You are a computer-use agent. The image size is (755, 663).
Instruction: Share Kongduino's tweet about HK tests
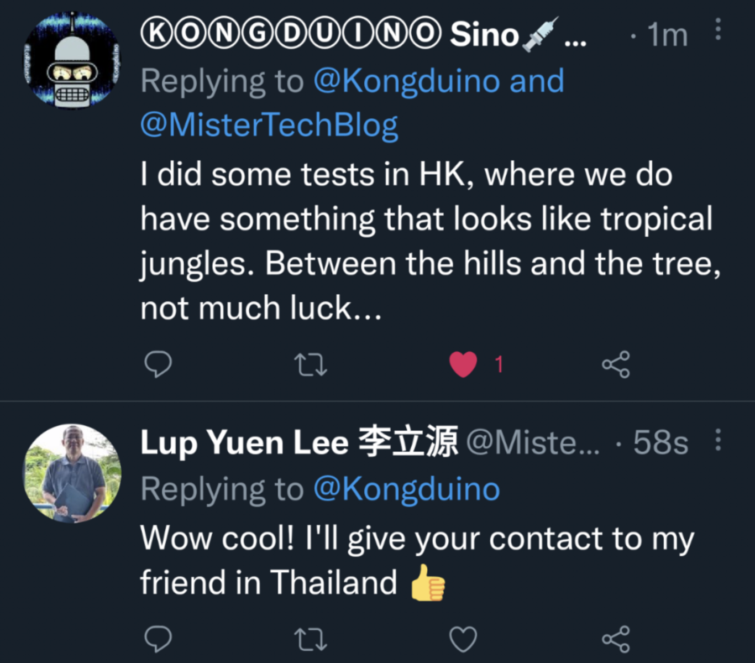pyautogui.click(x=615, y=364)
